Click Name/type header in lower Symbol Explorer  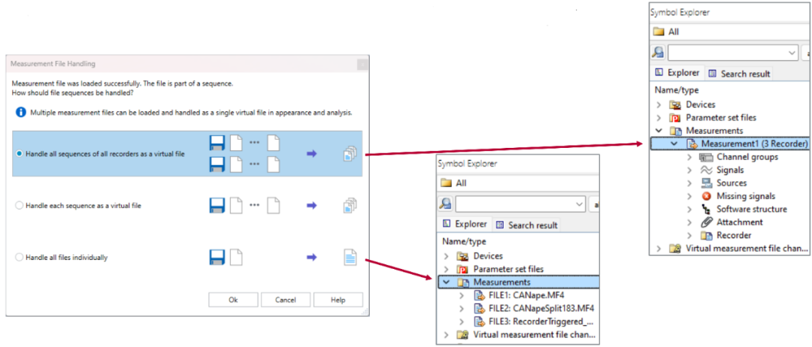pyautogui.click(x=464, y=241)
